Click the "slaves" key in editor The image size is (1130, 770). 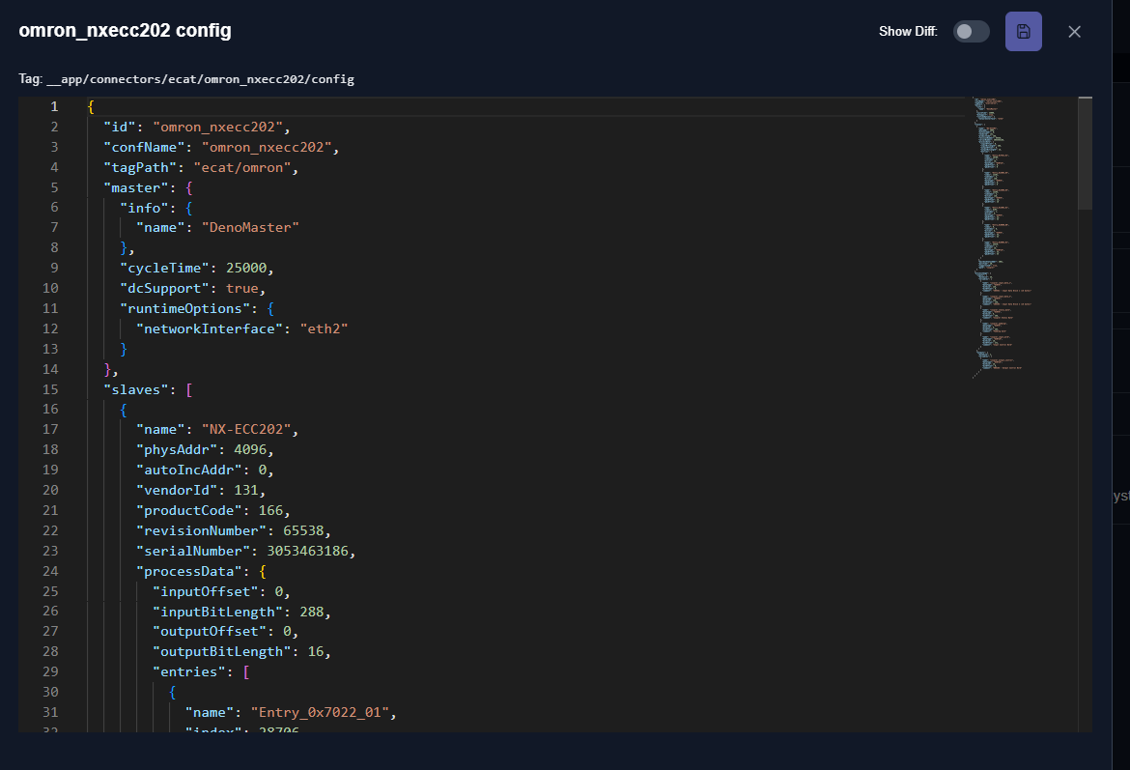137,389
